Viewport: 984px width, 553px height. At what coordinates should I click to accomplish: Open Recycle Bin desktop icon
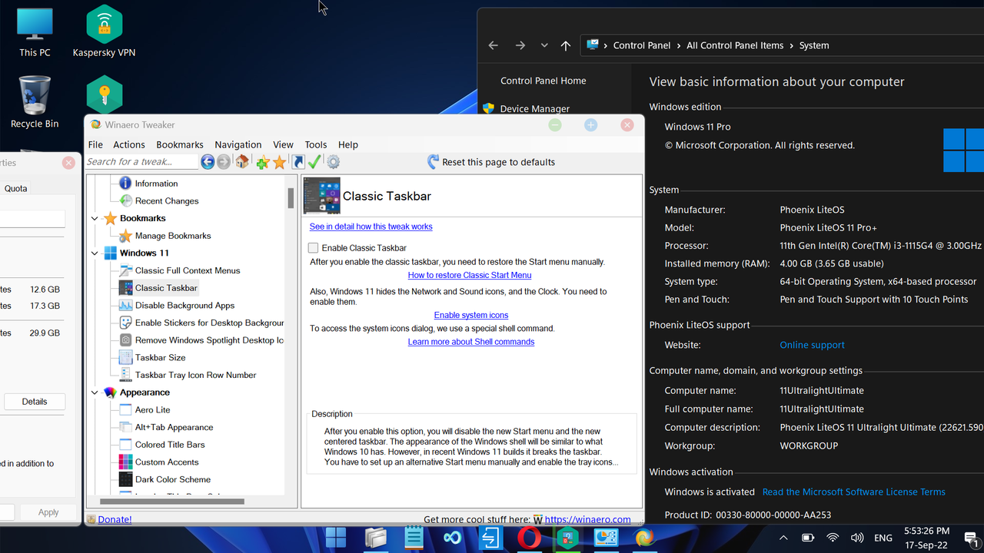point(35,102)
